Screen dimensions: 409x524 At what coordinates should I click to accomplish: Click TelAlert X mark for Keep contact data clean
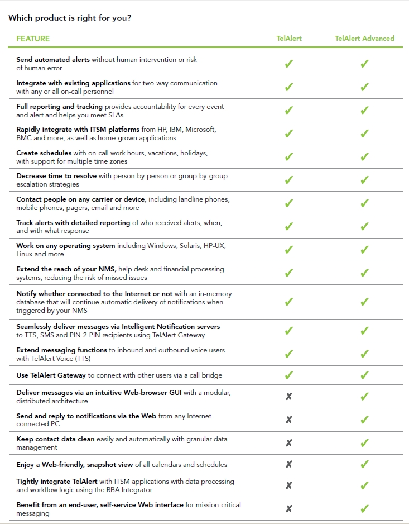coord(289,443)
